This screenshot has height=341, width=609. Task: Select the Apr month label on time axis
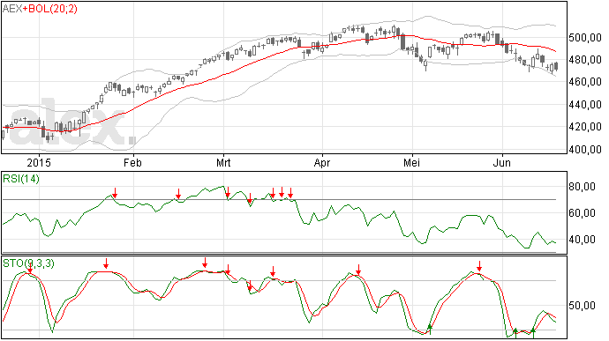[x=322, y=162]
